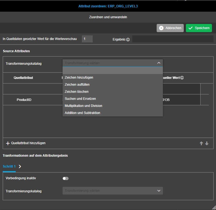The height and width of the screenshot is (210, 216).
Task: Select 'Zeichen hinzufügen' from the list
Action: pyautogui.click(x=79, y=78)
